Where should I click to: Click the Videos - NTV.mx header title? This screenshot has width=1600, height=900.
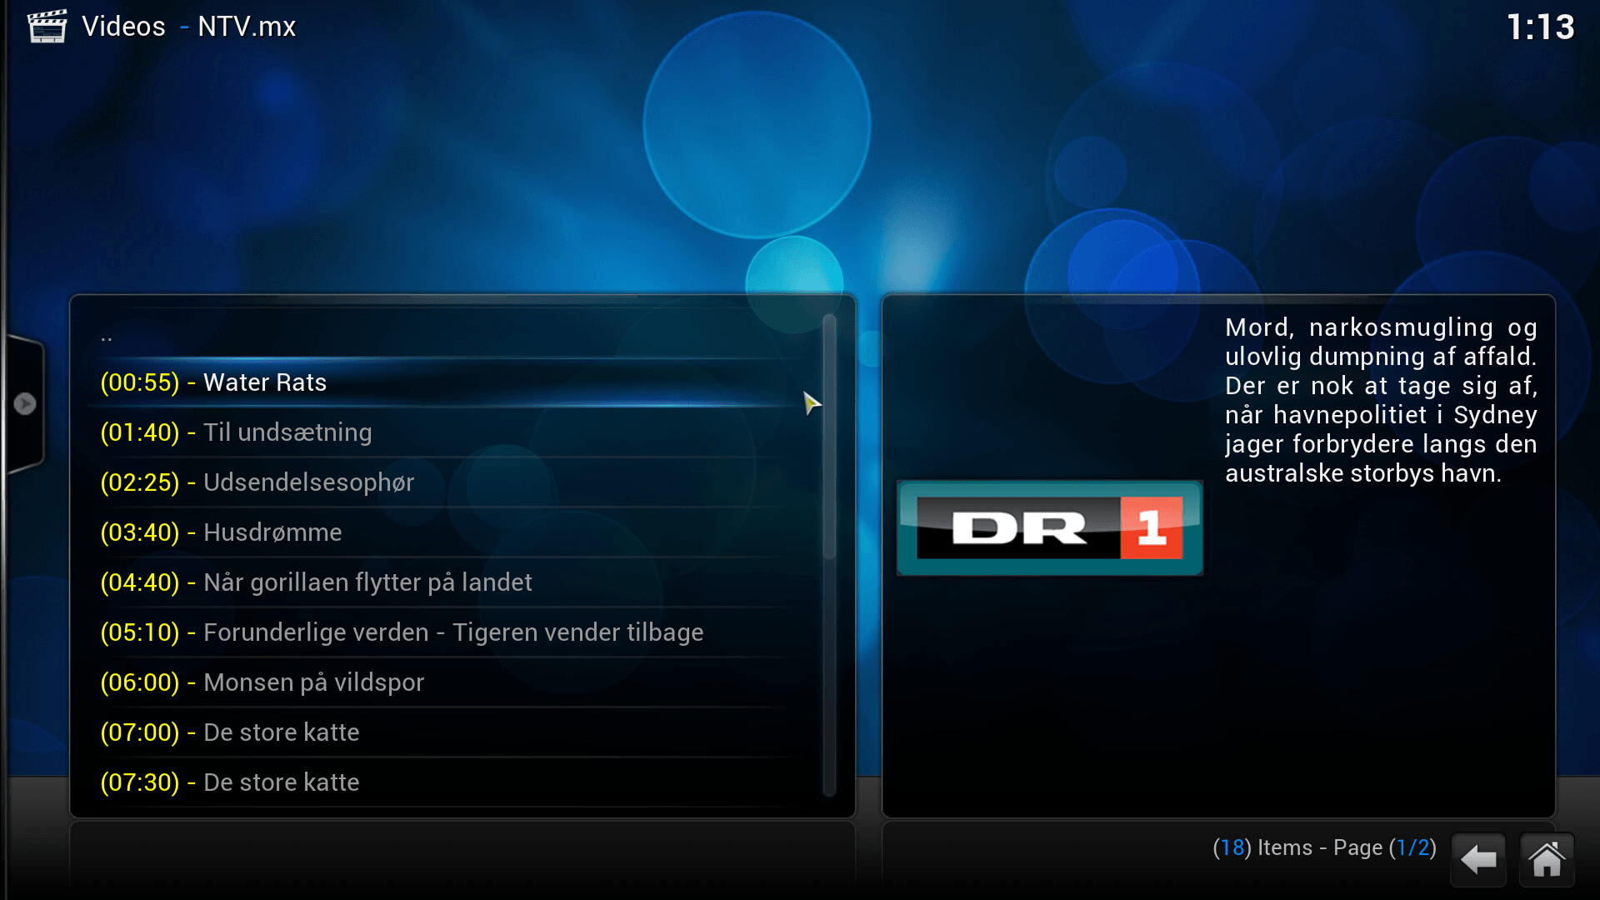click(x=189, y=27)
